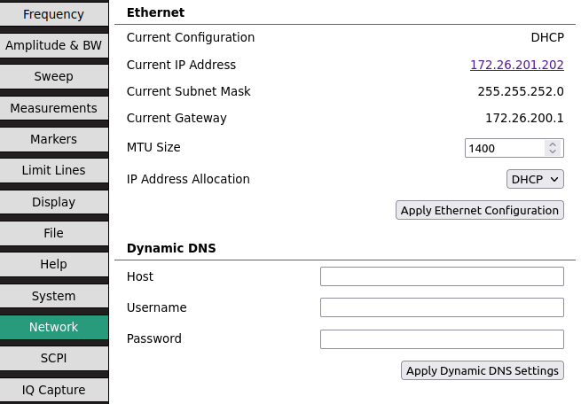581x404 pixels.
Task: Navigate to the System page
Action: pyautogui.click(x=53, y=296)
